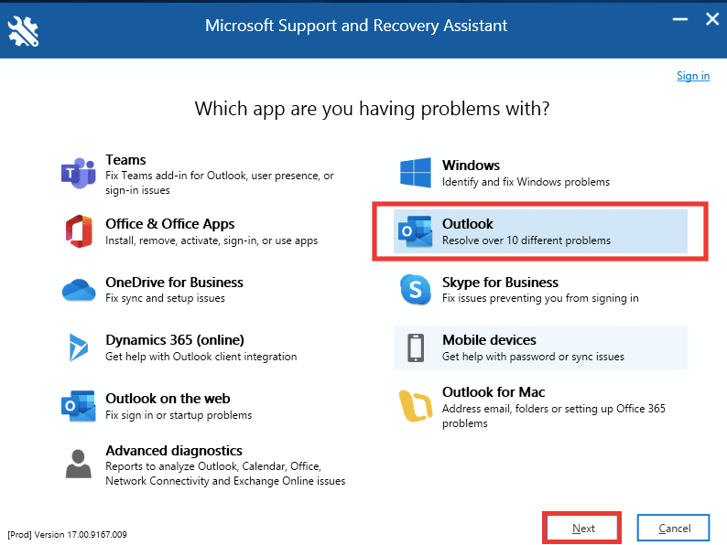Viewport: 727px width, 545px height.
Task: Click the highlighted Outlook envelope icon
Action: (x=415, y=231)
